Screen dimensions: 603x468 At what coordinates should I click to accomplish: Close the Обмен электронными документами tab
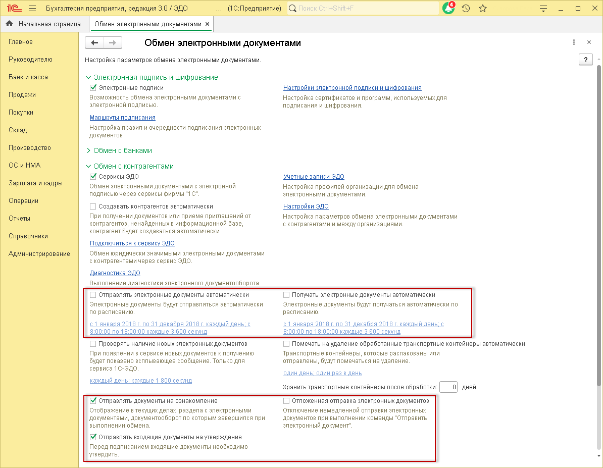tap(207, 24)
